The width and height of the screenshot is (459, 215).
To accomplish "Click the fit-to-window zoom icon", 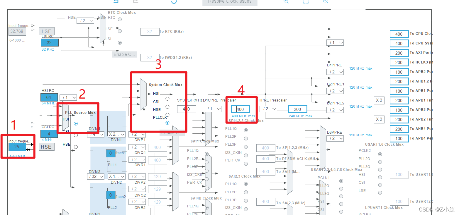I will point(306,1).
